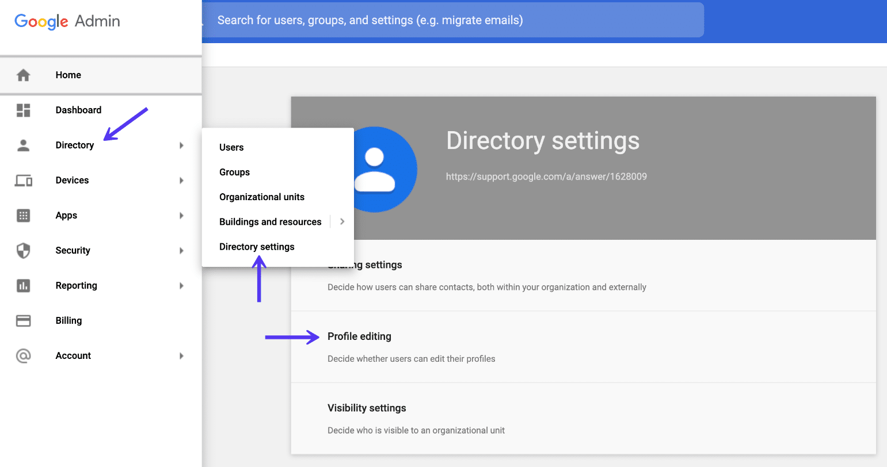
Task: Select Groups from the Directory menu
Action: pos(234,172)
